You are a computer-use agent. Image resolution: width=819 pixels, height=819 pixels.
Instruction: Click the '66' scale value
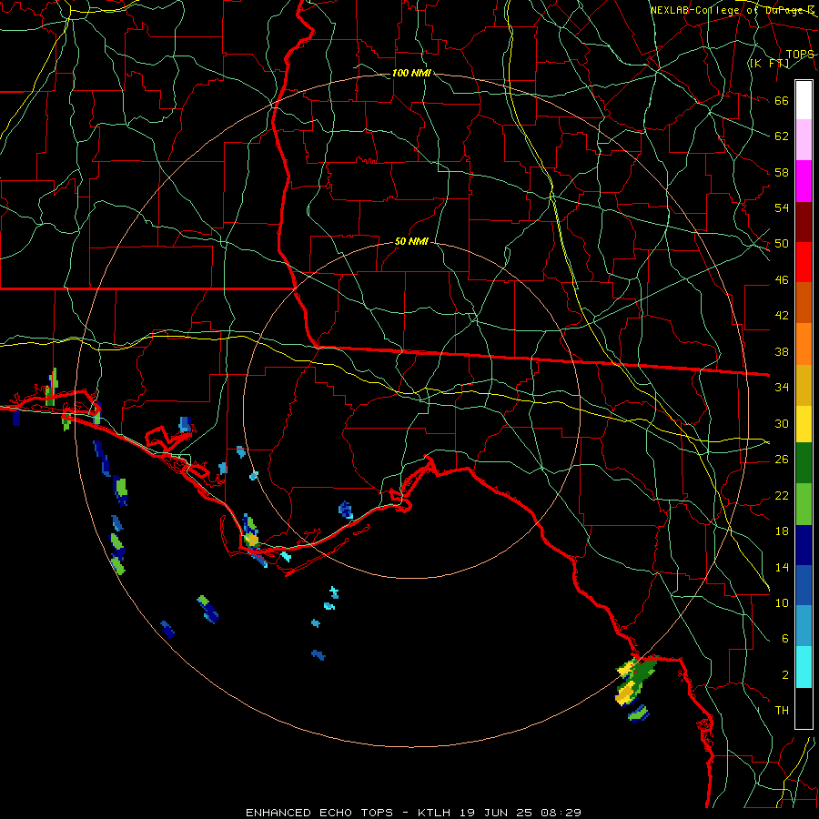782,101
